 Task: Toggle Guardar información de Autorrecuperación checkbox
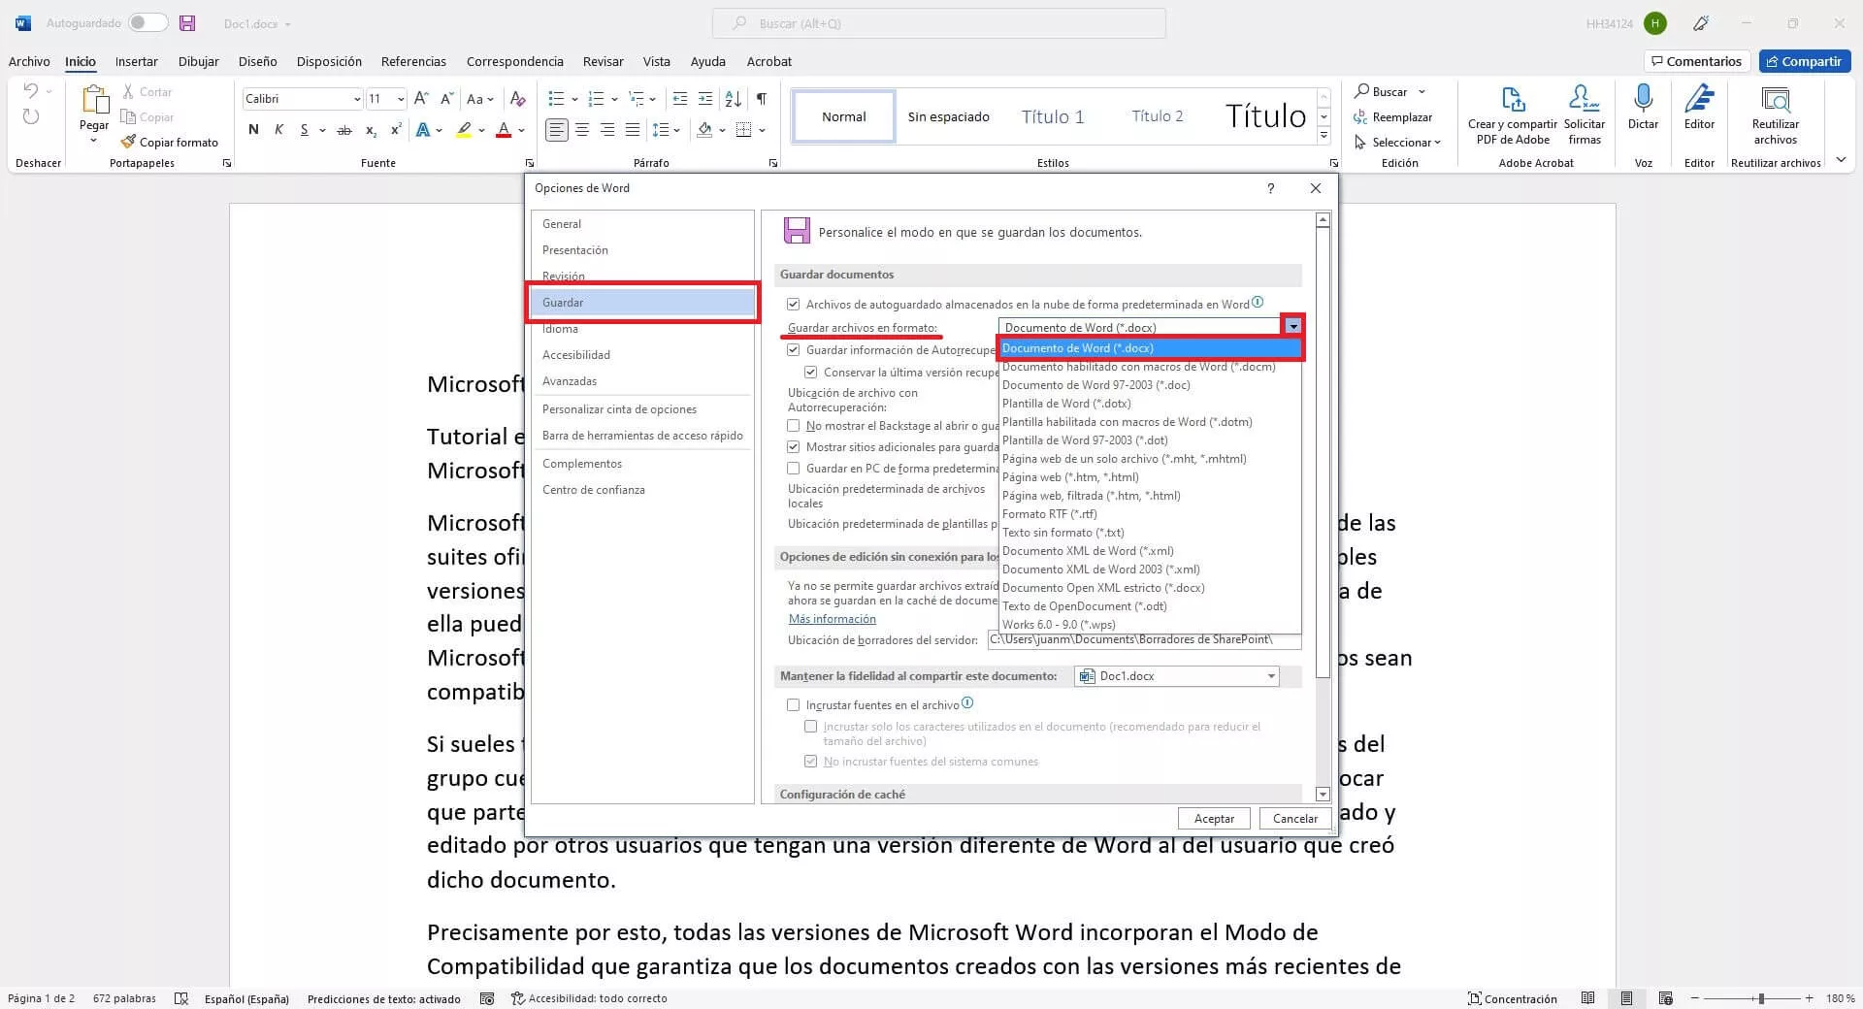coord(794,349)
